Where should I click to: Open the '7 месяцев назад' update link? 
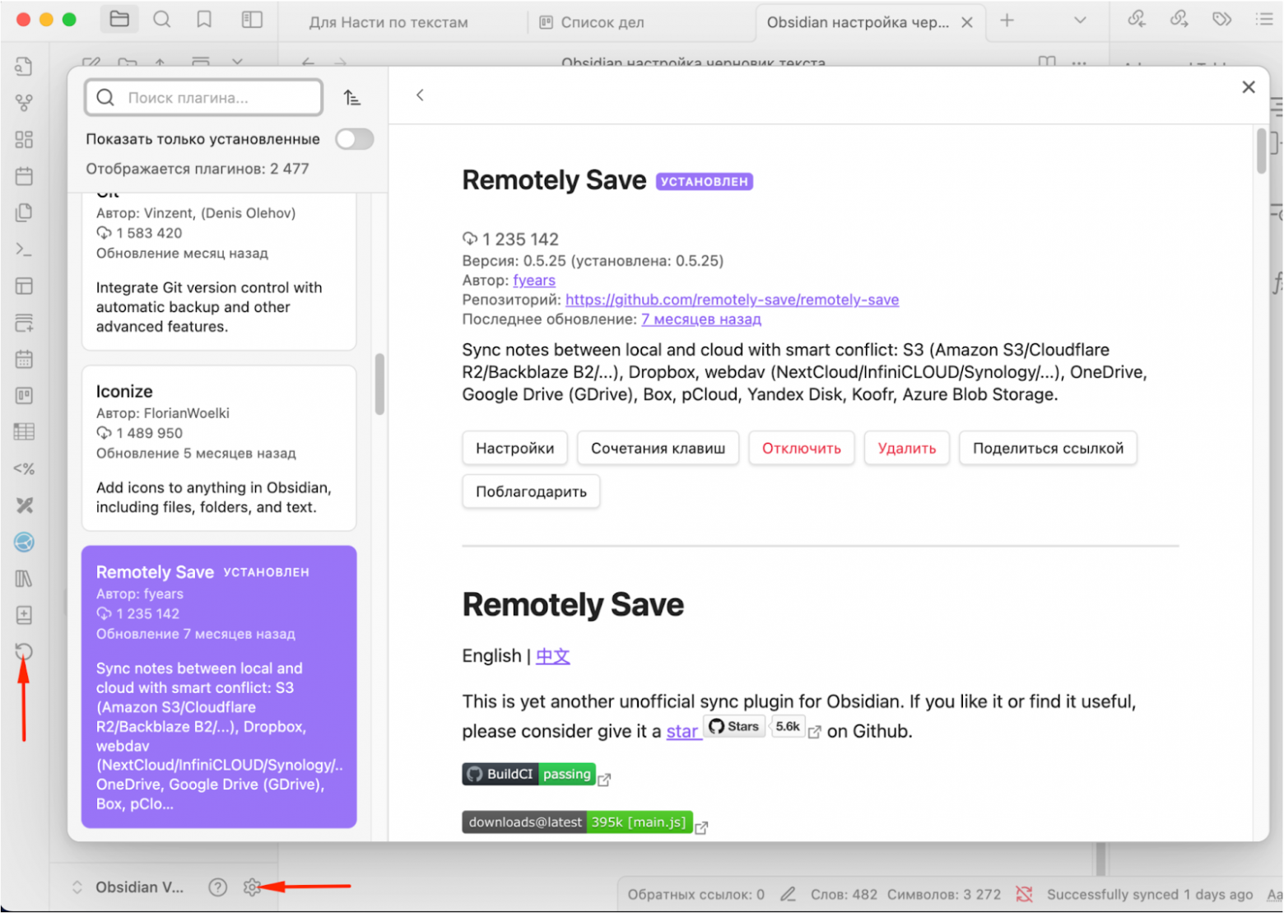point(701,319)
